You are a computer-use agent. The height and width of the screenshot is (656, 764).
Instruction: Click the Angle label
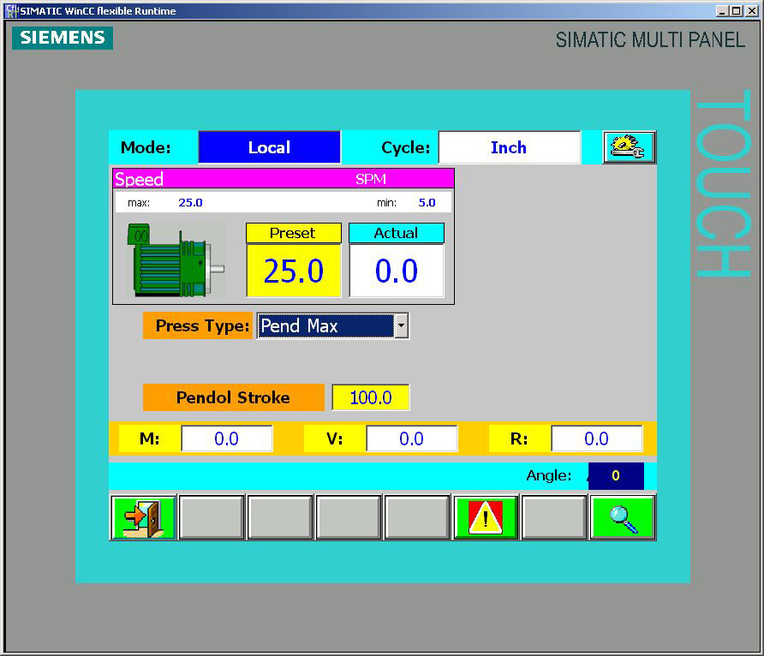[549, 475]
